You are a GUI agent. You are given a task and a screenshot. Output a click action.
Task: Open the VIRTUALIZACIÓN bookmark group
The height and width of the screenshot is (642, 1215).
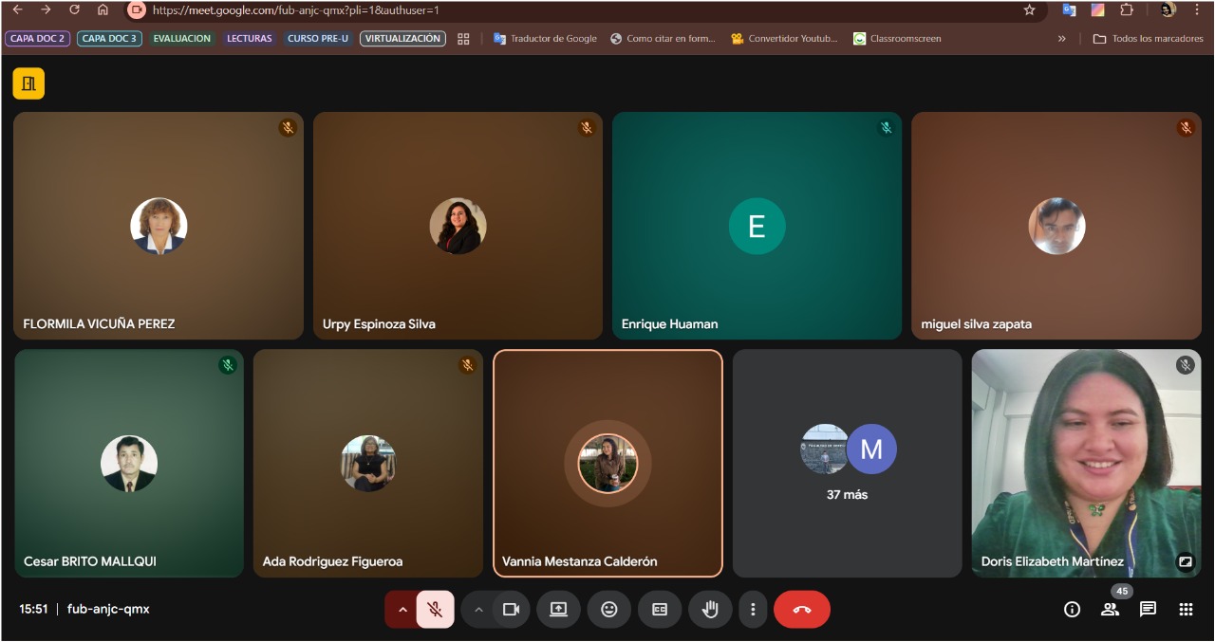pos(402,39)
